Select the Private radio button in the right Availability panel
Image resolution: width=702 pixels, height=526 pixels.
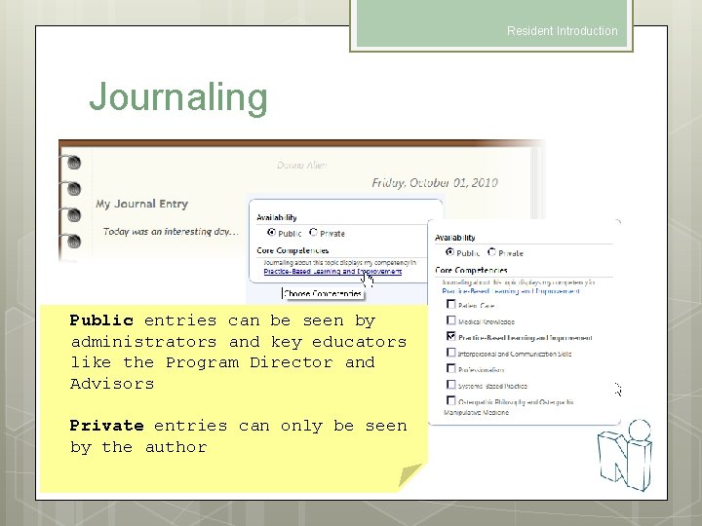click(491, 252)
